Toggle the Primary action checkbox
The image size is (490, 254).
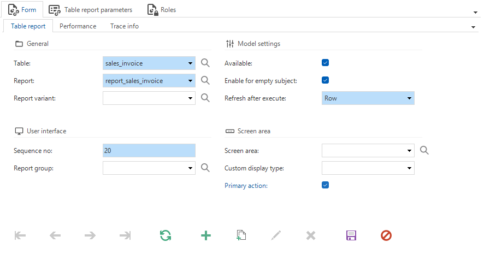coord(326,185)
